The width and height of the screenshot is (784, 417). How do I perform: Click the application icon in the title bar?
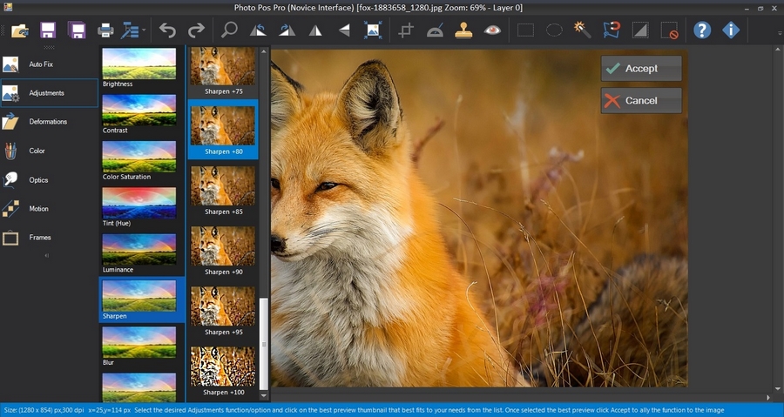pos(7,7)
